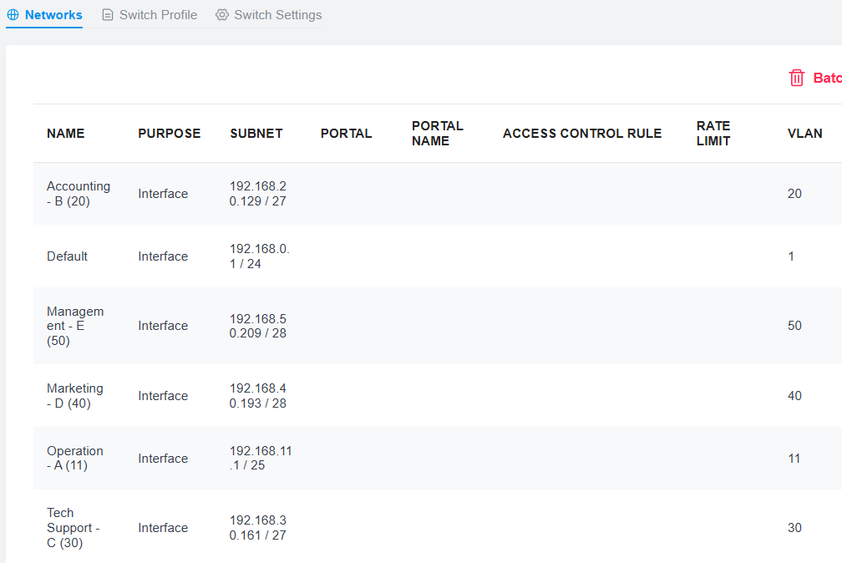The height and width of the screenshot is (563, 842).
Task: Sort by the NAME column header
Action: [65, 133]
